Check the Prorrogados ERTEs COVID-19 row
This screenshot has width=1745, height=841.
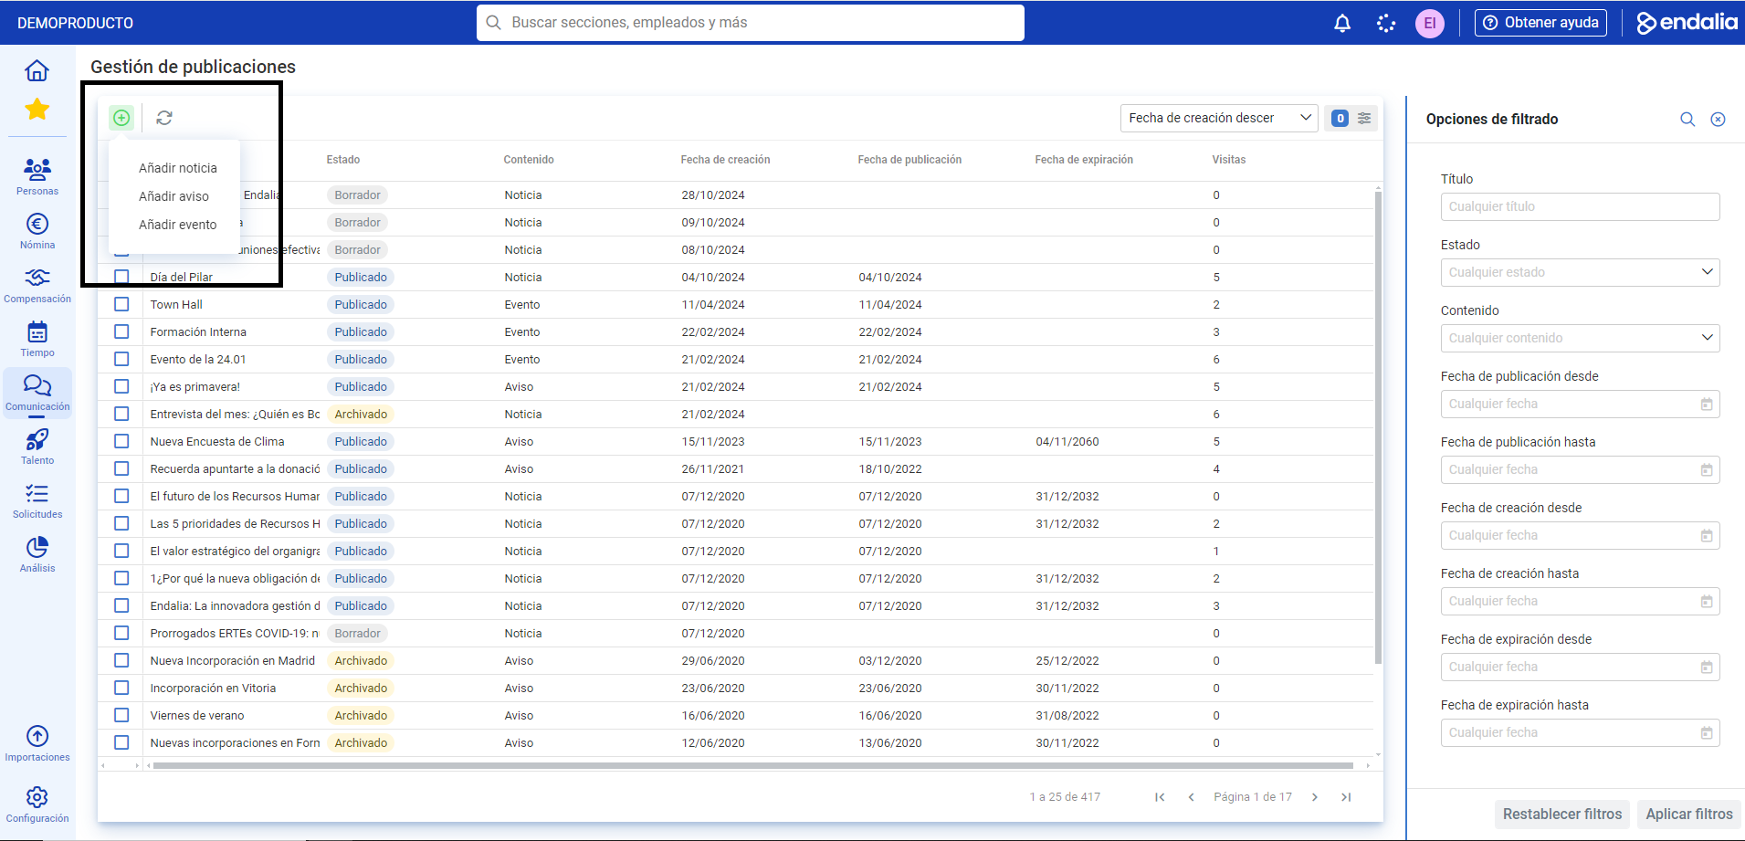coord(121,633)
